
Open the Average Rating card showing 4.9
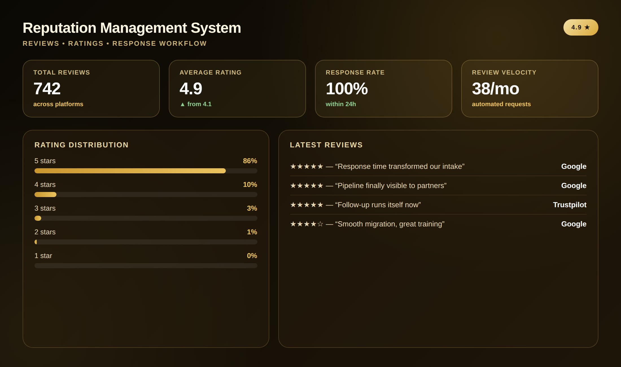(x=237, y=89)
